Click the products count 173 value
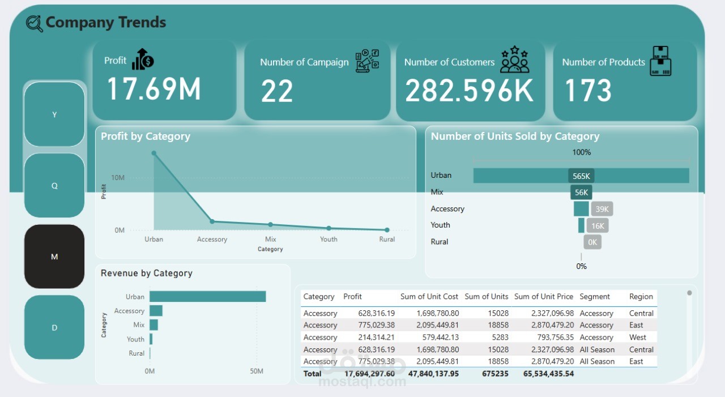This screenshot has width=725, height=397. pos(588,91)
